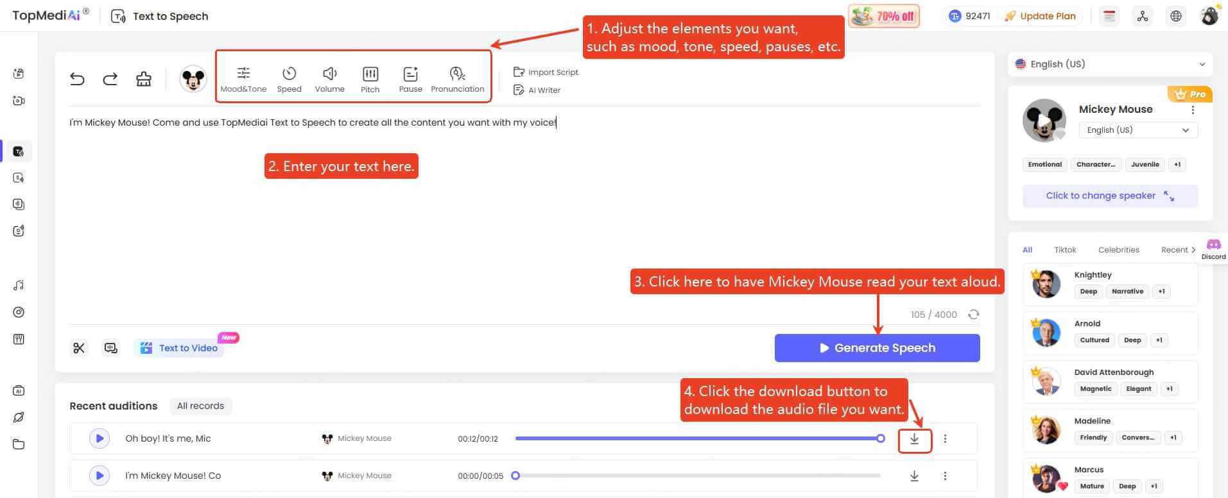The image size is (1228, 498).
Task: Play the 'I'm Mickey Mouse! Co' audition
Action: click(99, 476)
